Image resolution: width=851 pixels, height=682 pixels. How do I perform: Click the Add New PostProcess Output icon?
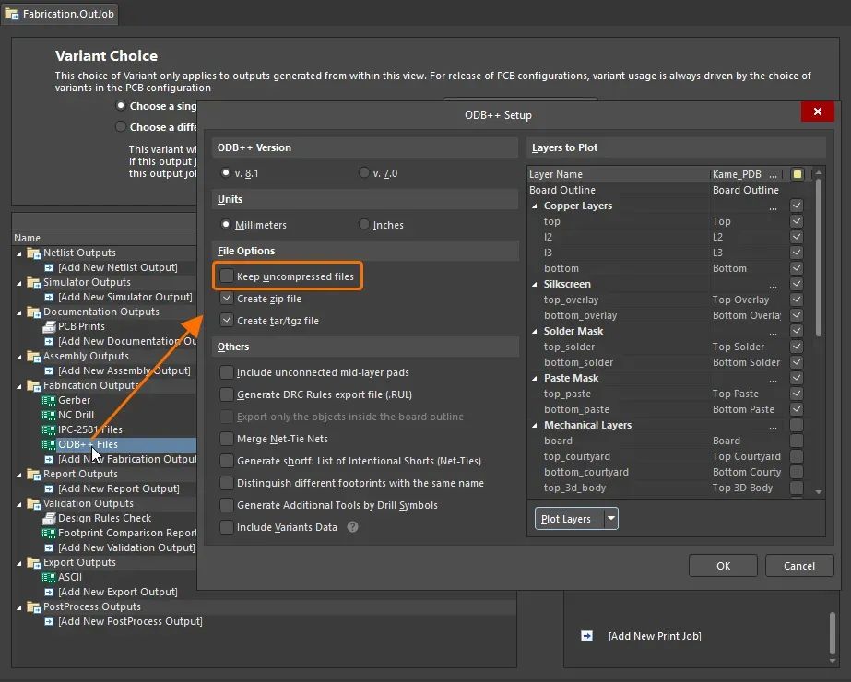49,622
